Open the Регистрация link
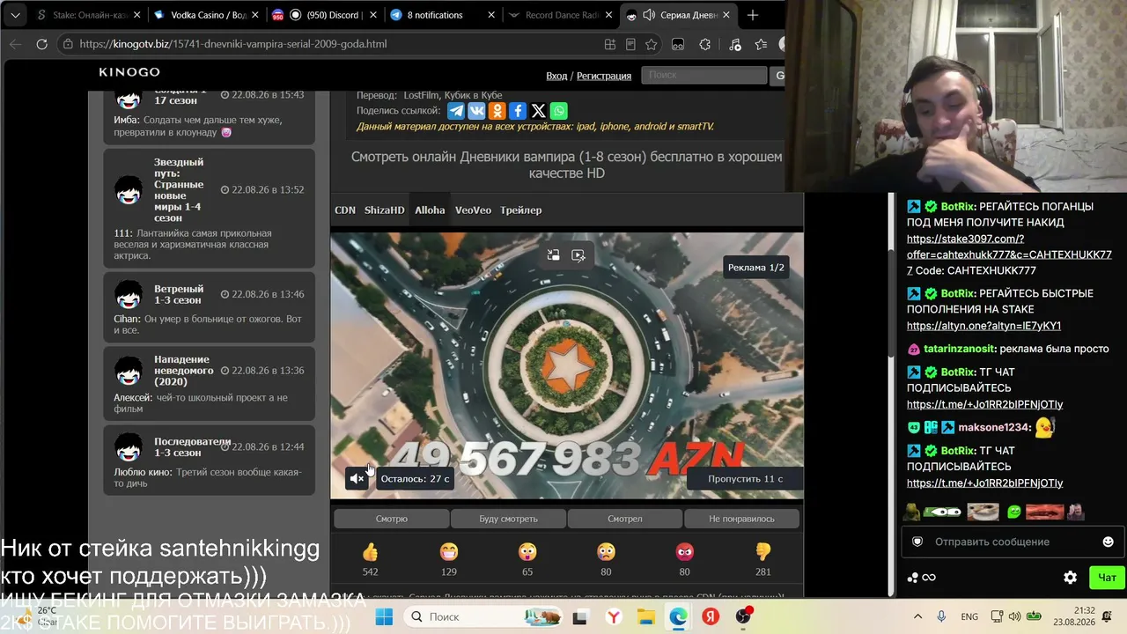 point(604,76)
